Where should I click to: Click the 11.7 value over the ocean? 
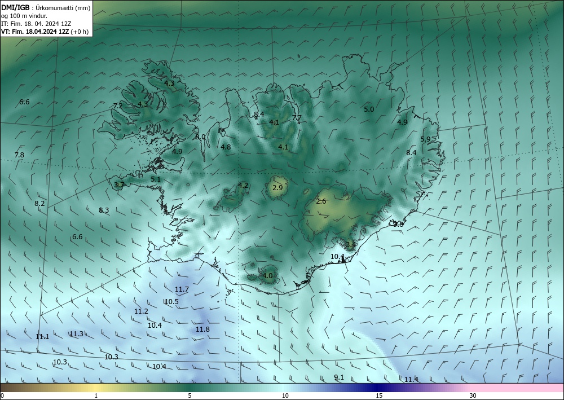pyautogui.click(x=182, y=289)
